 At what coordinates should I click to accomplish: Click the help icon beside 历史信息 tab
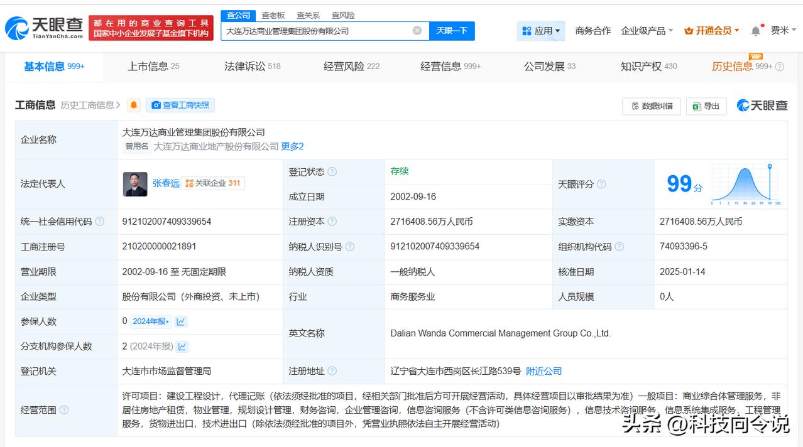pyautogui.click(x=780, y=67)
